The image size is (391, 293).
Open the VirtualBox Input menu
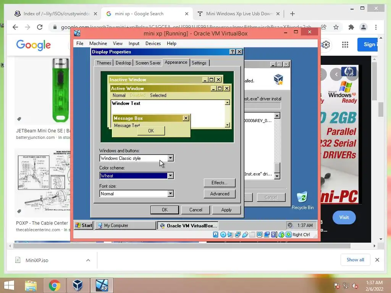pyautogui.click(x=134, y=43)
